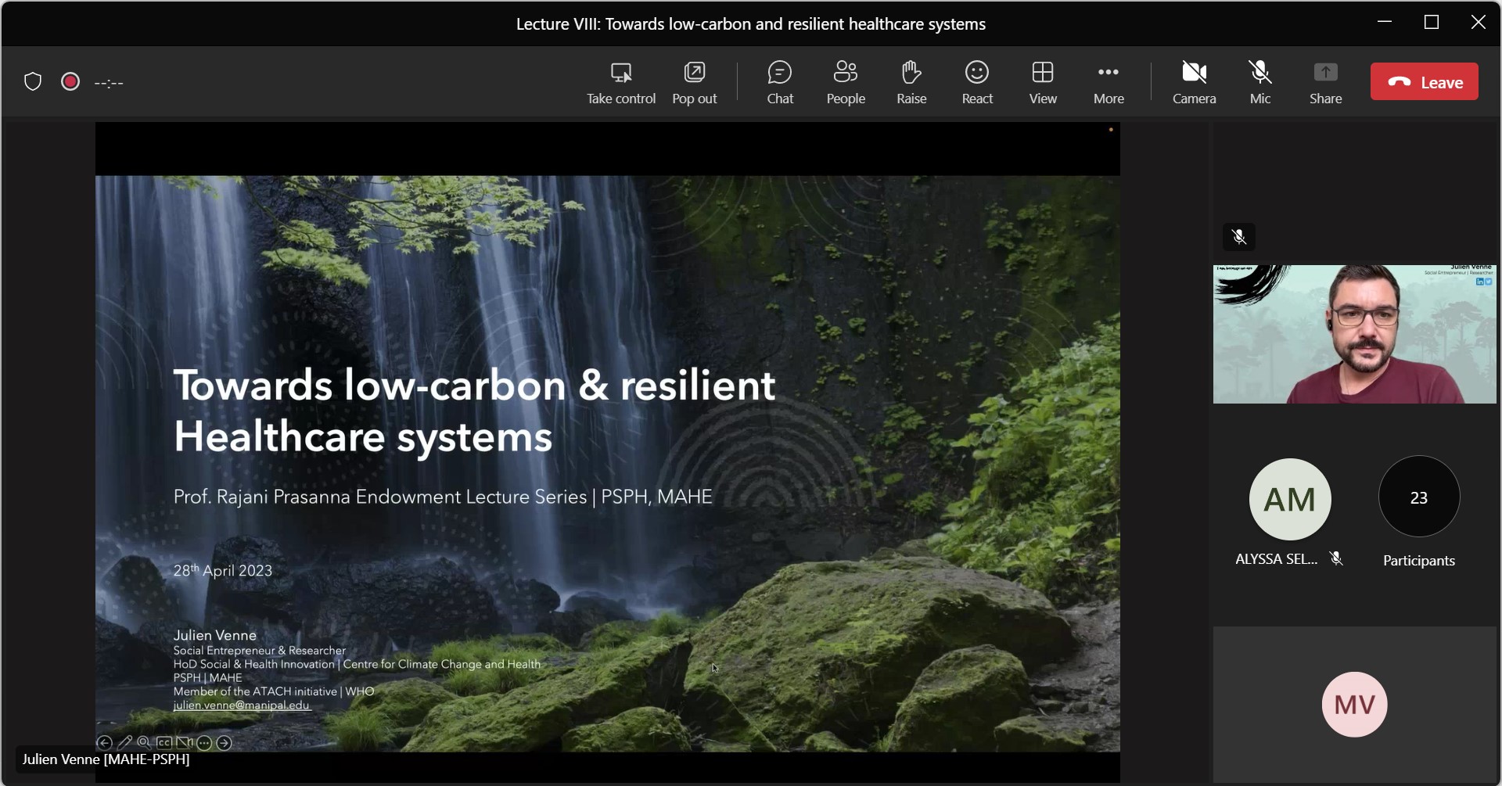Click the red recording indicator
Image resolution: width=1502 pixels, height=786 pixels.
coord(70,82)
